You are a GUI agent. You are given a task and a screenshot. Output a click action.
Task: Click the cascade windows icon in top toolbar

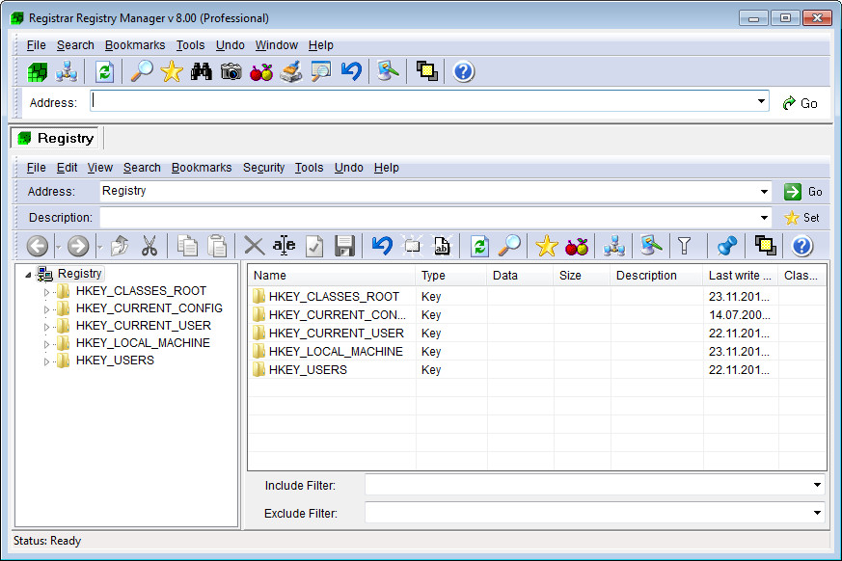[x=427, y=71]
